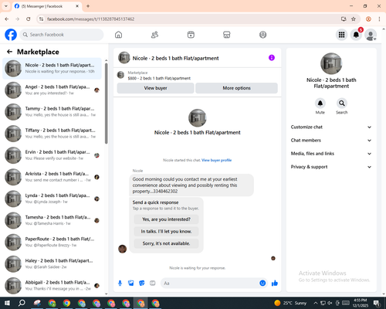Expand Media, files and links section
This screenshot has height=309, width=386.
(331, 154)
